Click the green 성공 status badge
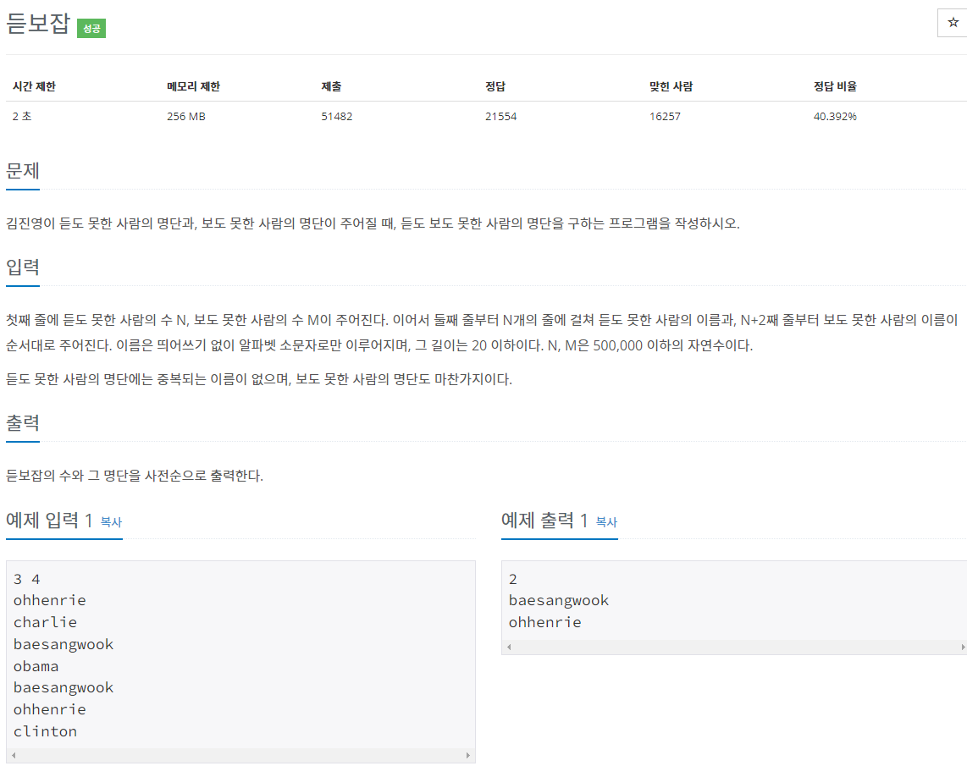Image resolution: width=967 pixels, height=777 pixels. [92, 28]
